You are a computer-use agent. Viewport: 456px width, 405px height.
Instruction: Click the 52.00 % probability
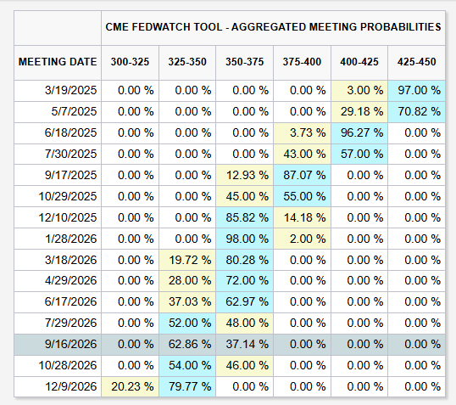(x=187, y=323)
